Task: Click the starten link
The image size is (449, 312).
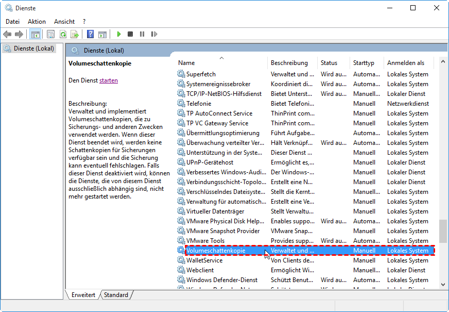Action: (109, 80)
